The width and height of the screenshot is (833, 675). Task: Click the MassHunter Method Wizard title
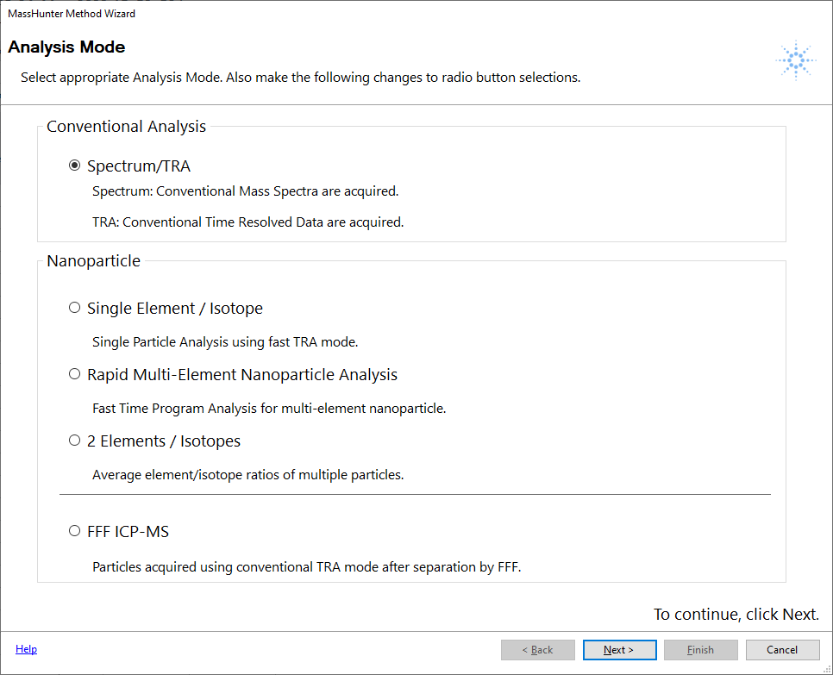(x=72, y=14)
